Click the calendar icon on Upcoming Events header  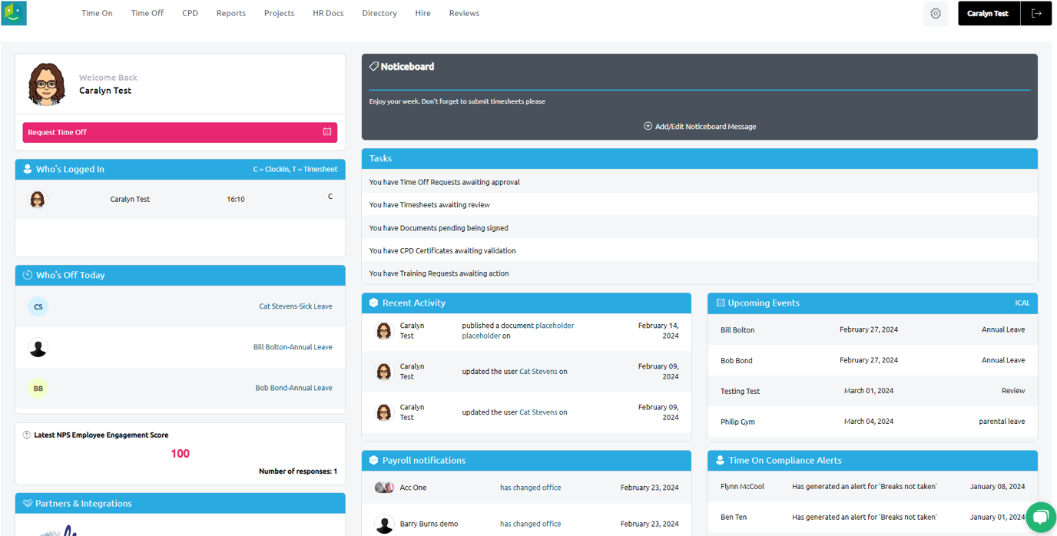click(x=720, y=303)
